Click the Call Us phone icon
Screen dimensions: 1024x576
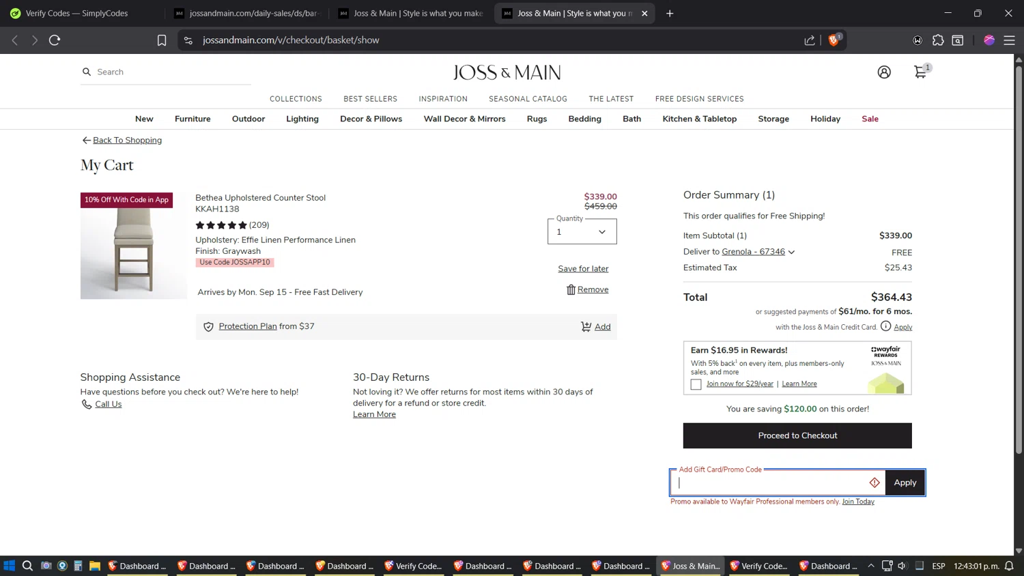click(87, 405)
